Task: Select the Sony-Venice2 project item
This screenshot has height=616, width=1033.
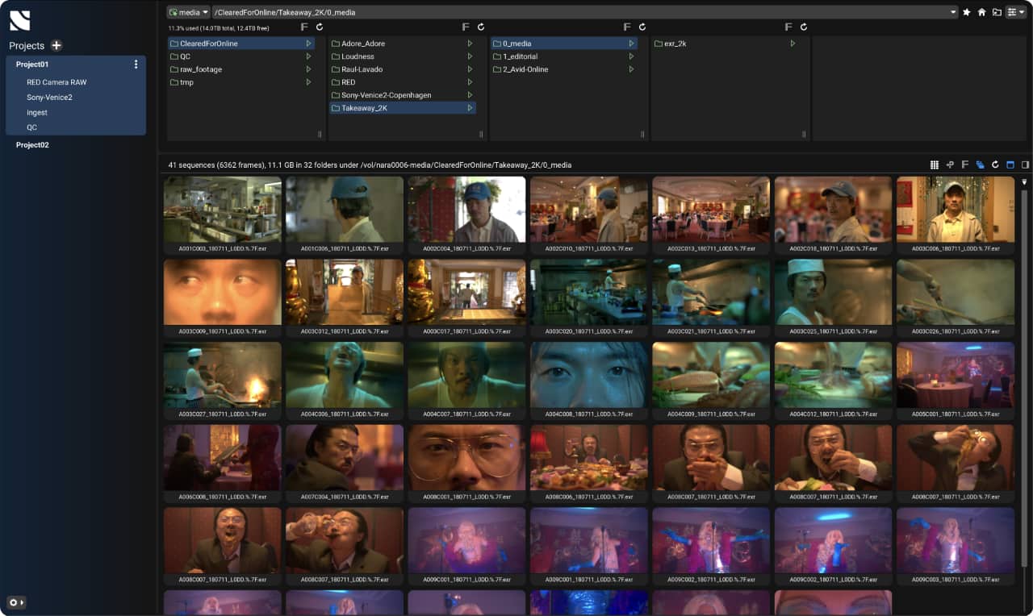Action: pos(49,98)
